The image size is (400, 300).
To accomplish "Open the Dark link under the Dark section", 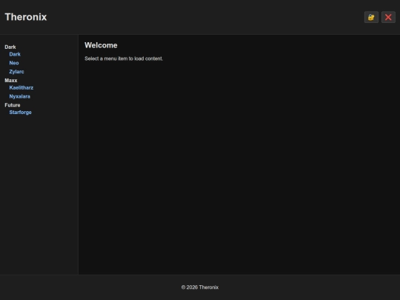I will pos(15,54).
